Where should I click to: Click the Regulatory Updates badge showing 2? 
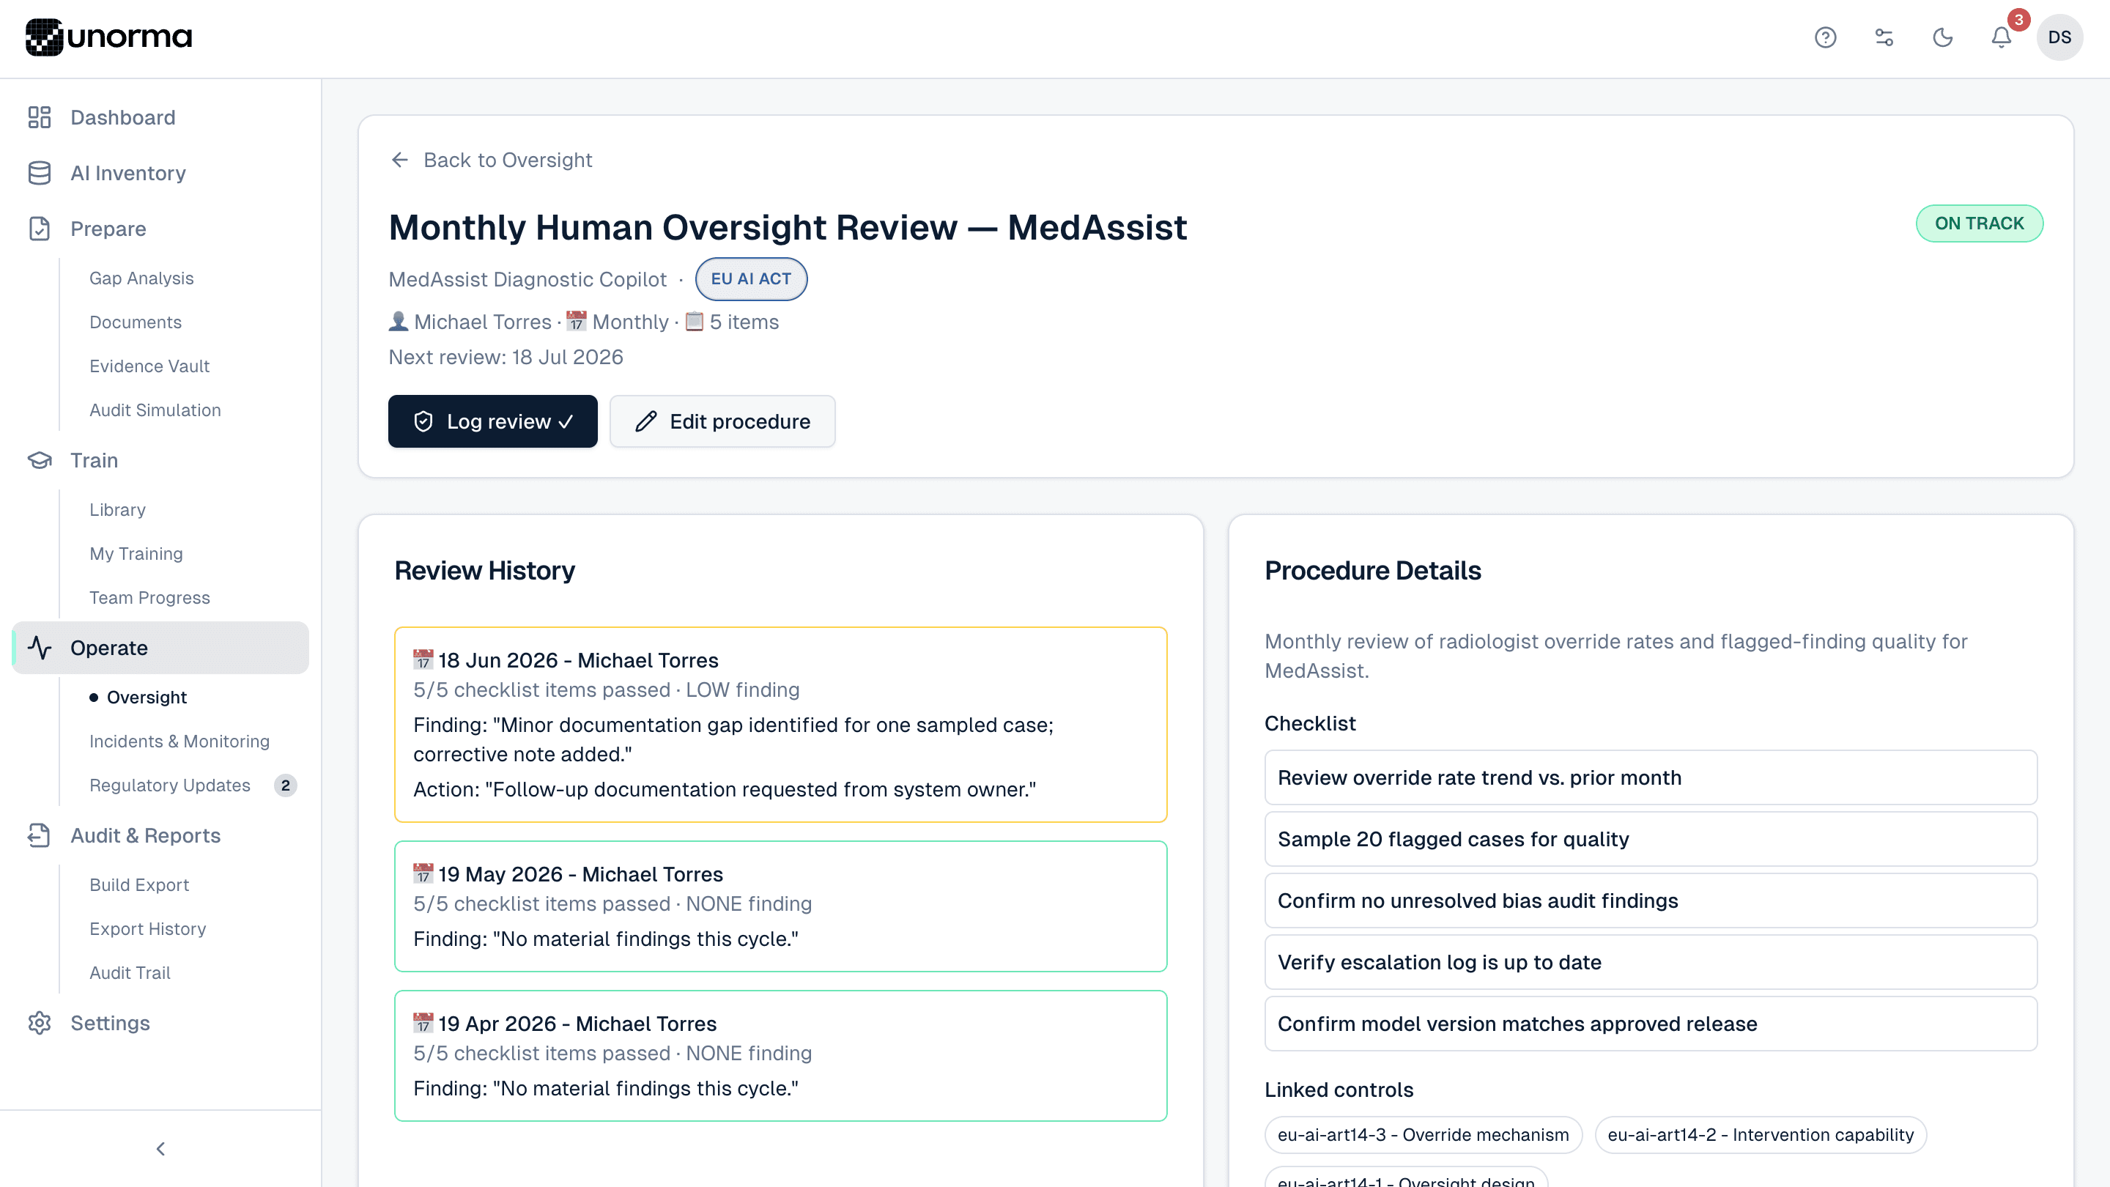(x=285, y=785)
